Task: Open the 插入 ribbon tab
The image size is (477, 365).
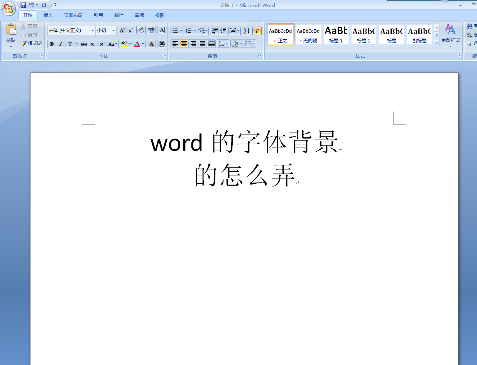Action: 48,15
